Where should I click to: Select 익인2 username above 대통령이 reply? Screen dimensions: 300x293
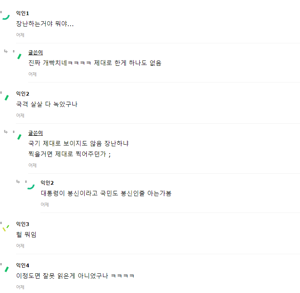click(x=47, y=183)
